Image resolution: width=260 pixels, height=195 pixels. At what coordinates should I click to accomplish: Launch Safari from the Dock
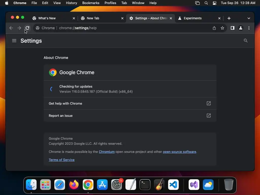coord(60,185)
